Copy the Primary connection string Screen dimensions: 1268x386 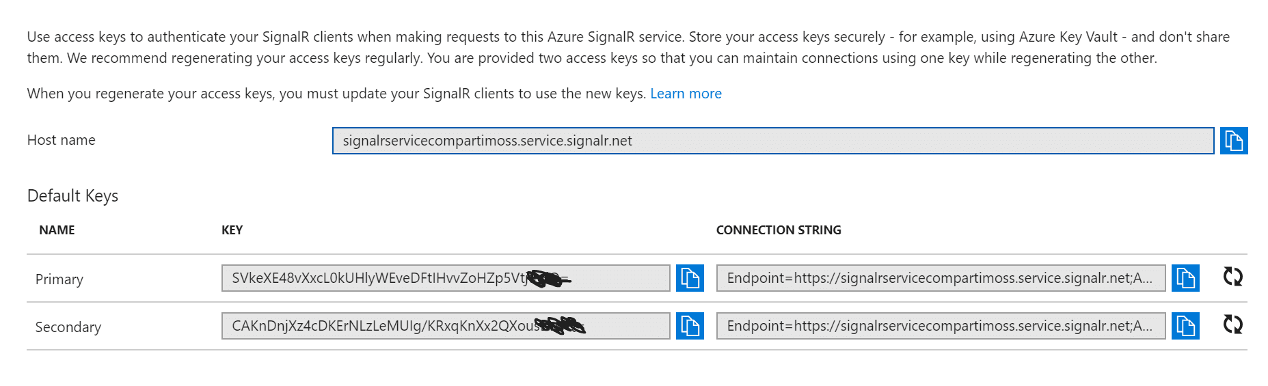tap(1185, 278)
